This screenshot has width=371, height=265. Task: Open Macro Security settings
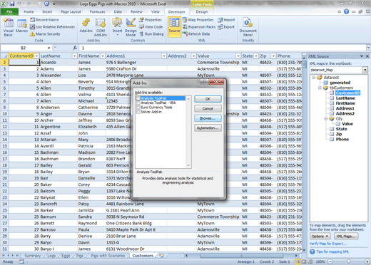(x=45, y=34)
